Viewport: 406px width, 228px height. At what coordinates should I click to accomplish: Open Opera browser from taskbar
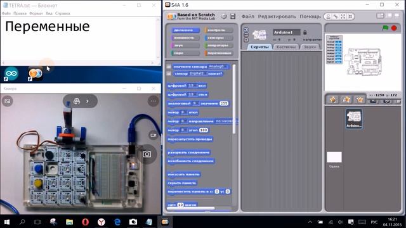click(86, 222)
